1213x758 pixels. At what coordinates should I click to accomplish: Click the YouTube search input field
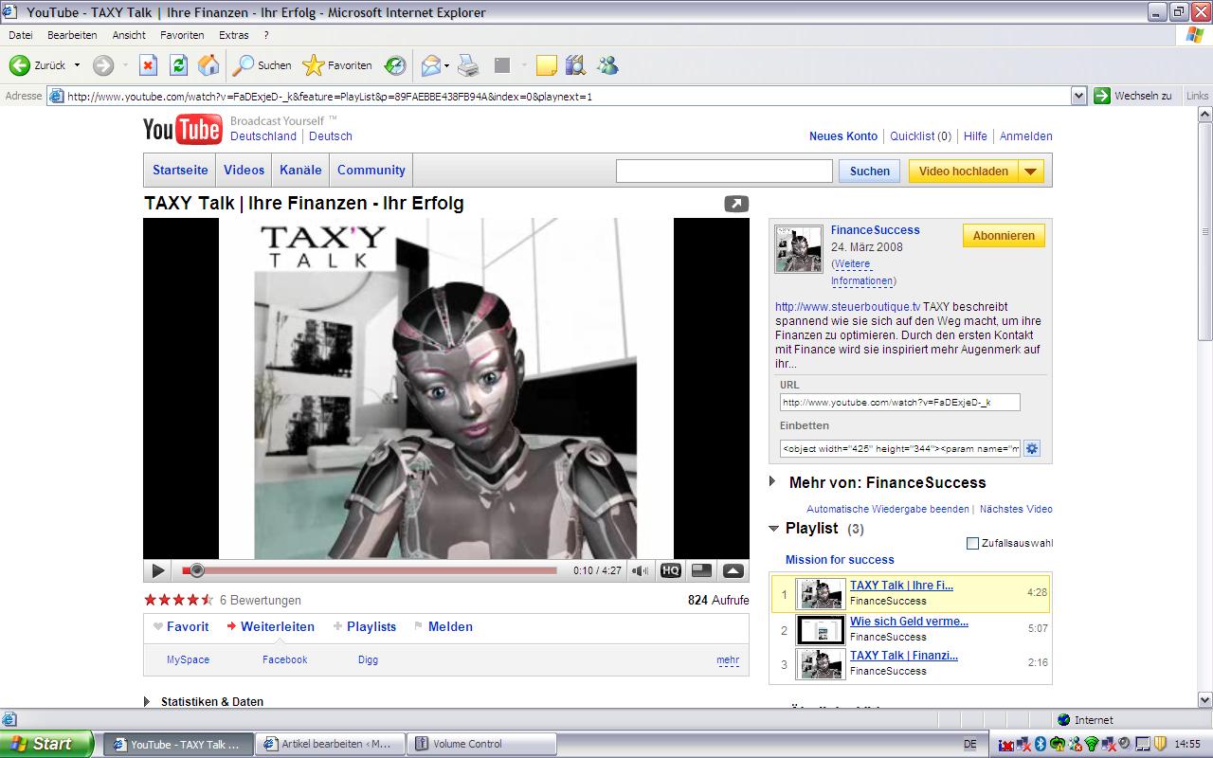724,171
